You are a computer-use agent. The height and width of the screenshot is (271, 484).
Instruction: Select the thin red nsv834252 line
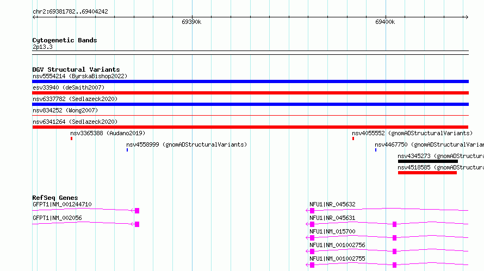250,115
